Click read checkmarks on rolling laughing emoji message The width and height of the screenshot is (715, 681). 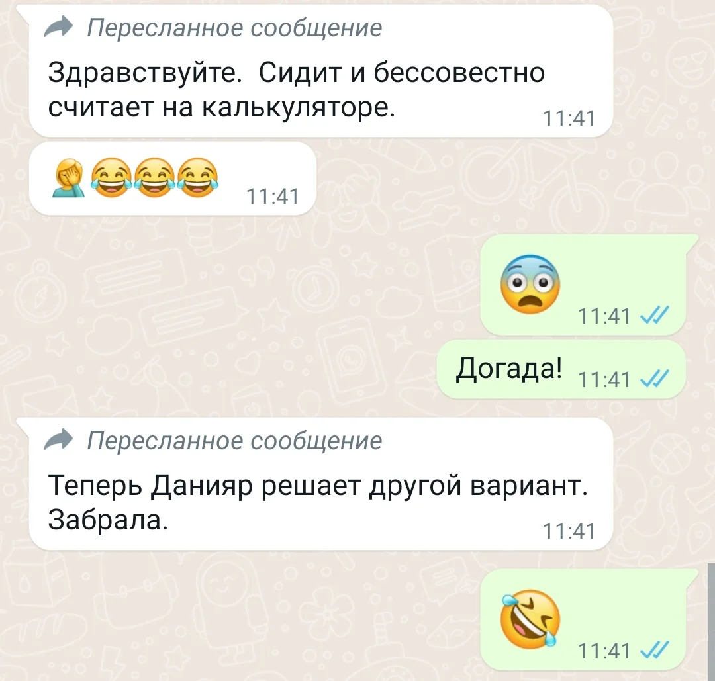655,649
